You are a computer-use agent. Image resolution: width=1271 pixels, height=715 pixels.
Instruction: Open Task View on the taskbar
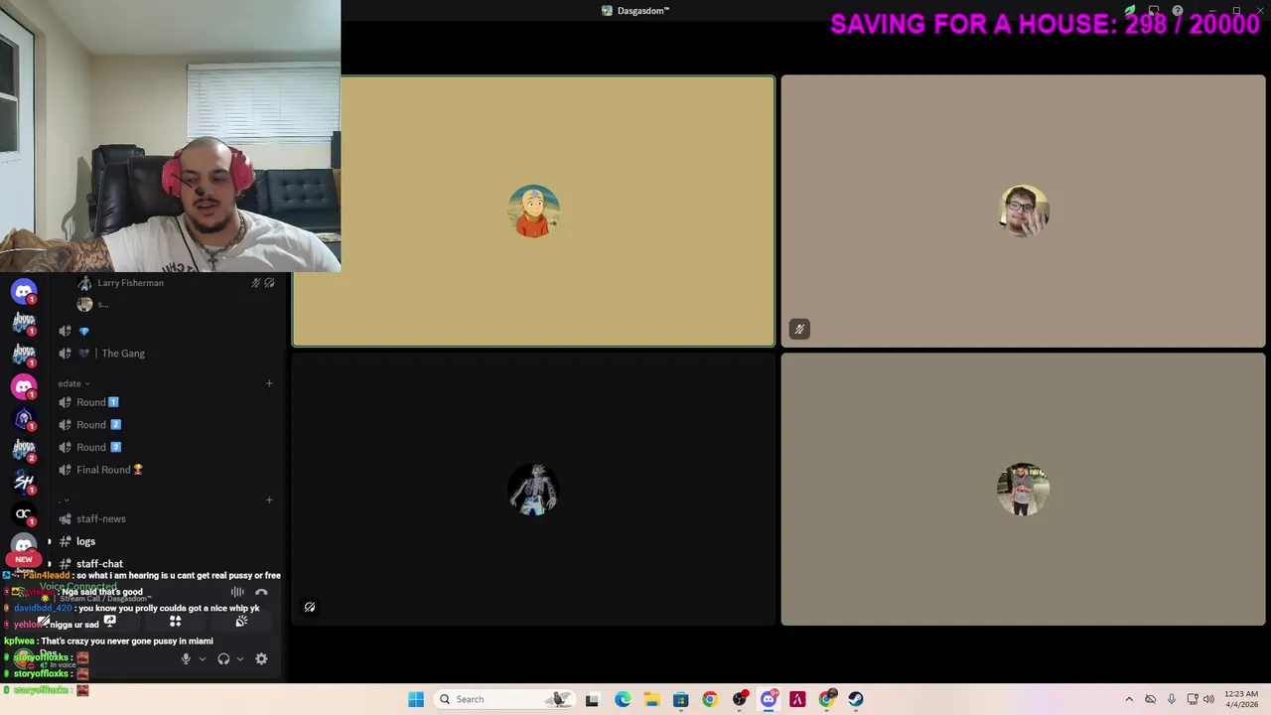(x=592, y=699)
